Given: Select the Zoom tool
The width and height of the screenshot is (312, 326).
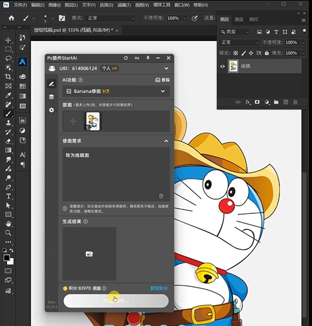Looking at the screenshot, I should click(x=8, y=232).
